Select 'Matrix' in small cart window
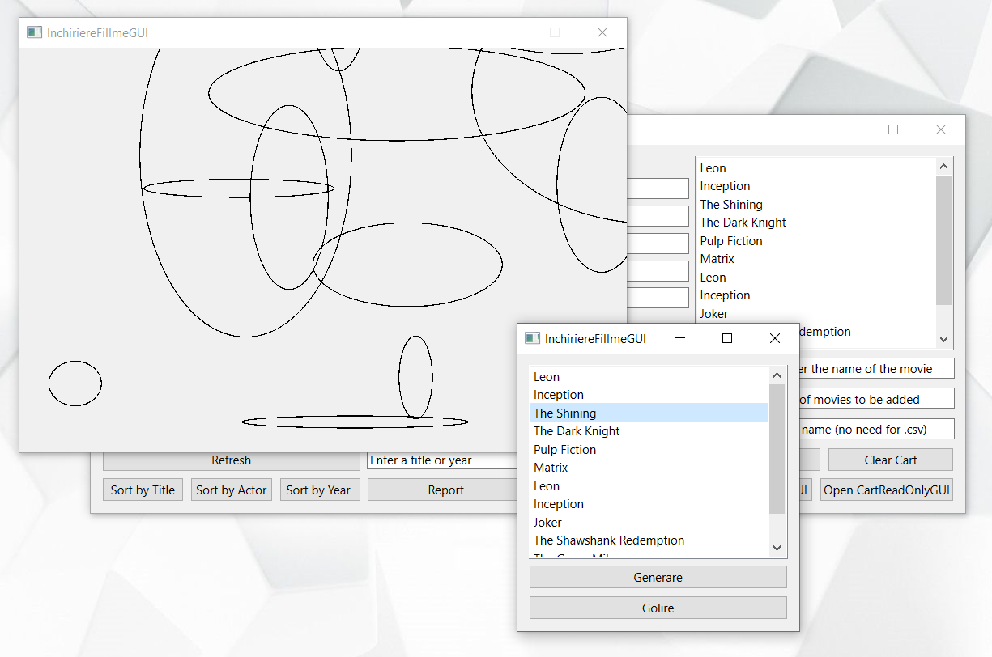The width and height of the screenshot is (992, 657). pos(649,468)
